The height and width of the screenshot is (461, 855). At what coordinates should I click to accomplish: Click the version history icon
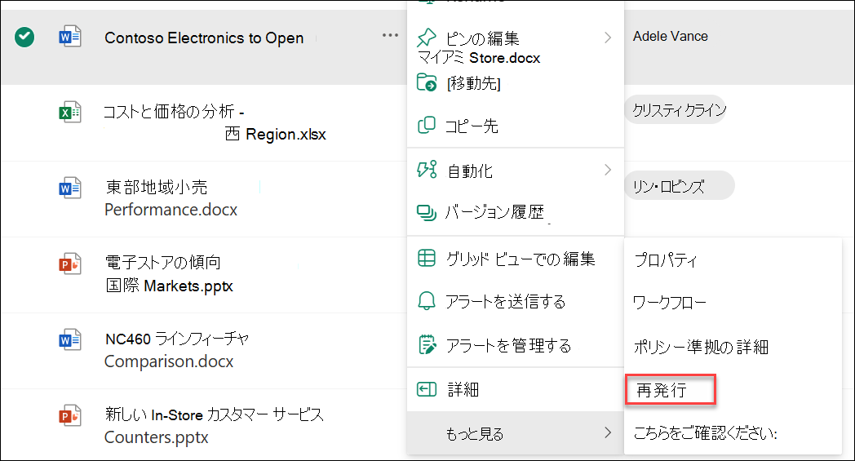click(427, 212)
